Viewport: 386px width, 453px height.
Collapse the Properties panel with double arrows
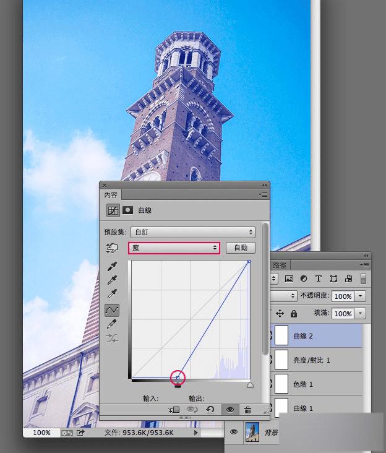tap(265, 185)
